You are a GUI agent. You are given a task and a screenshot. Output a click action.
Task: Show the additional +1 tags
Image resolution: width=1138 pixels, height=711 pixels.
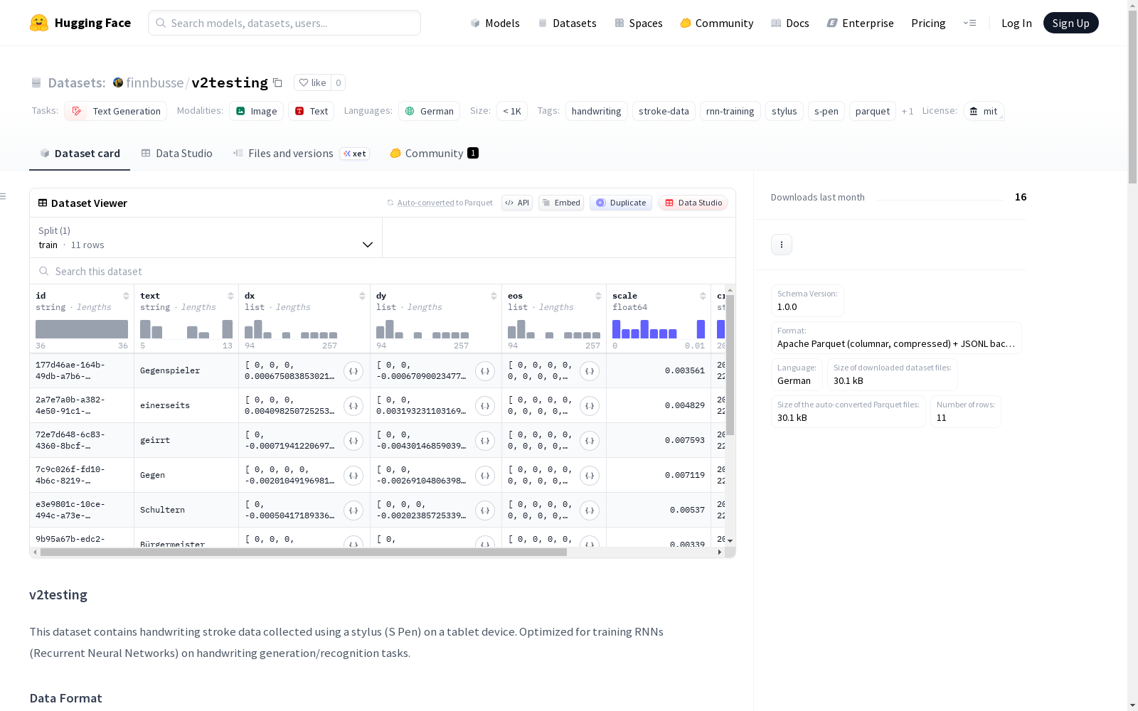[908, 112]
